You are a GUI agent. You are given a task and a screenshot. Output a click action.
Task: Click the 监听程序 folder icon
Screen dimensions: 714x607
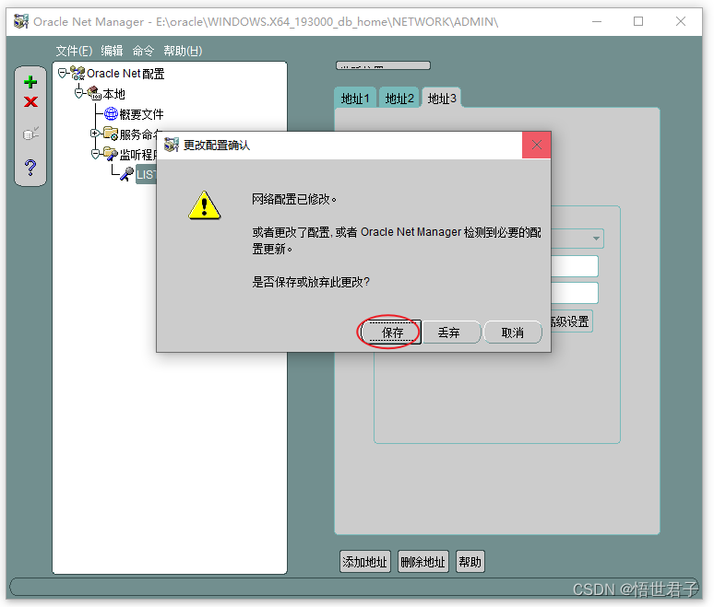(x=111, y=154)
